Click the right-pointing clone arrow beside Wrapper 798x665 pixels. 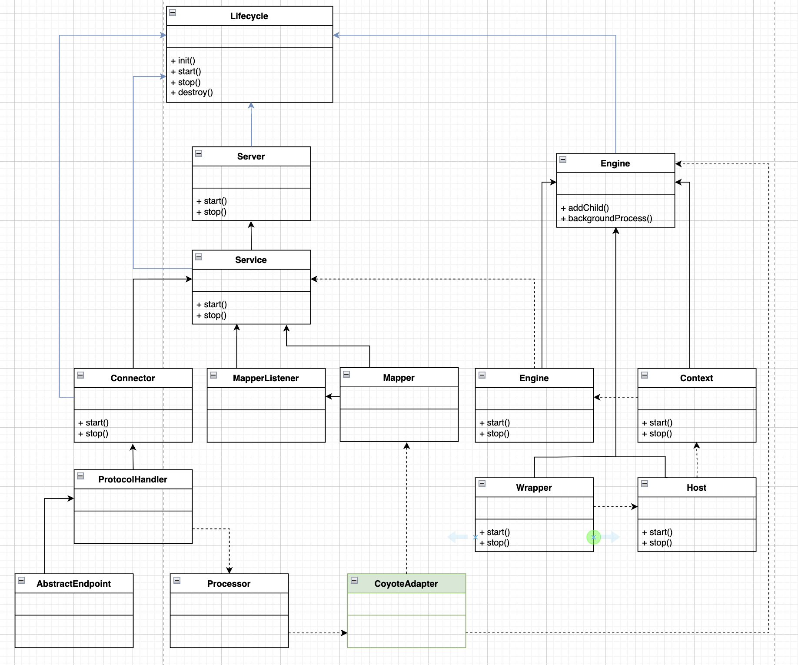(612, 537)
